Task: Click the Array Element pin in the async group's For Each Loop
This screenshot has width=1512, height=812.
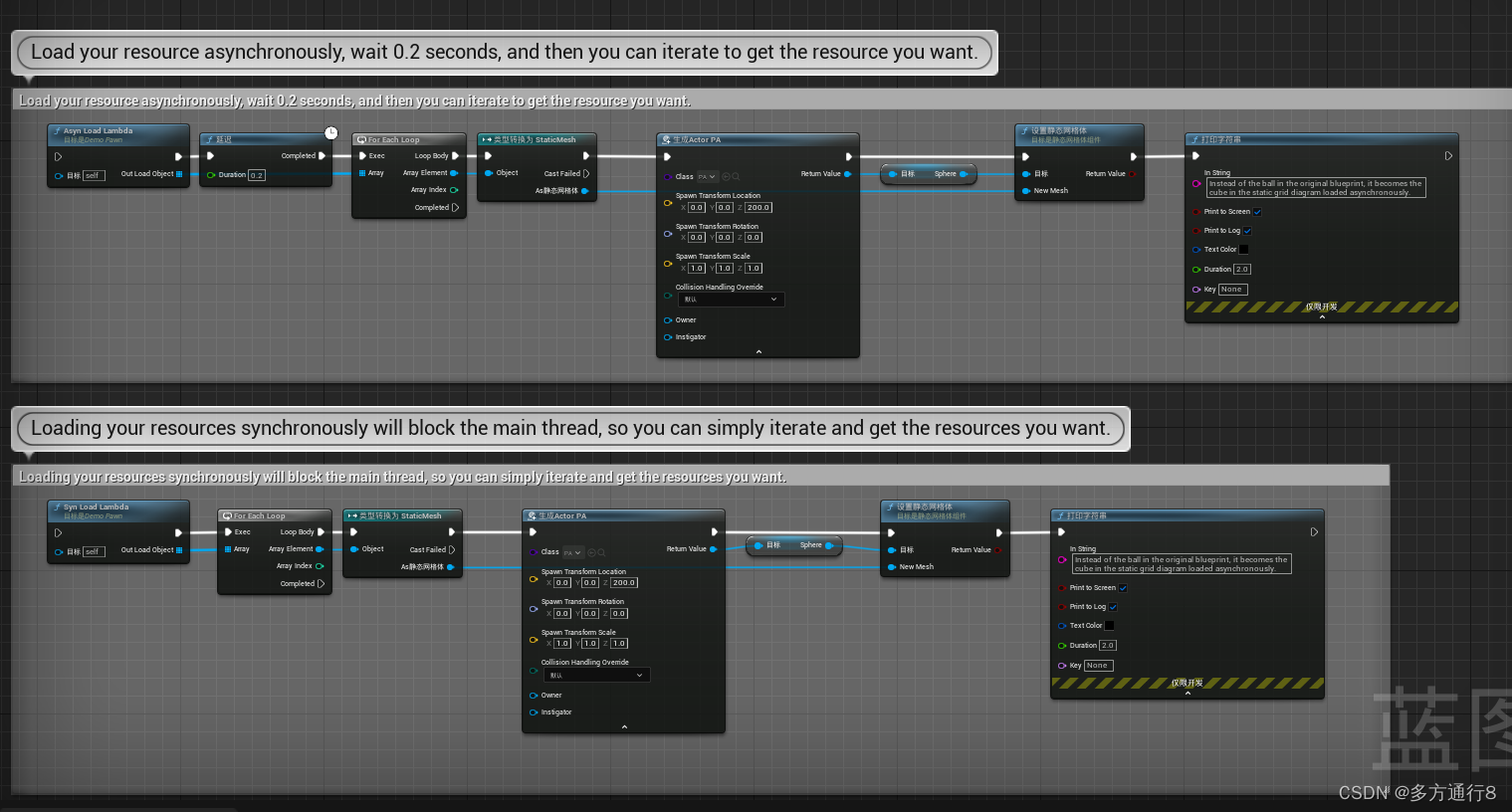Action: click(x=454, y=173)
